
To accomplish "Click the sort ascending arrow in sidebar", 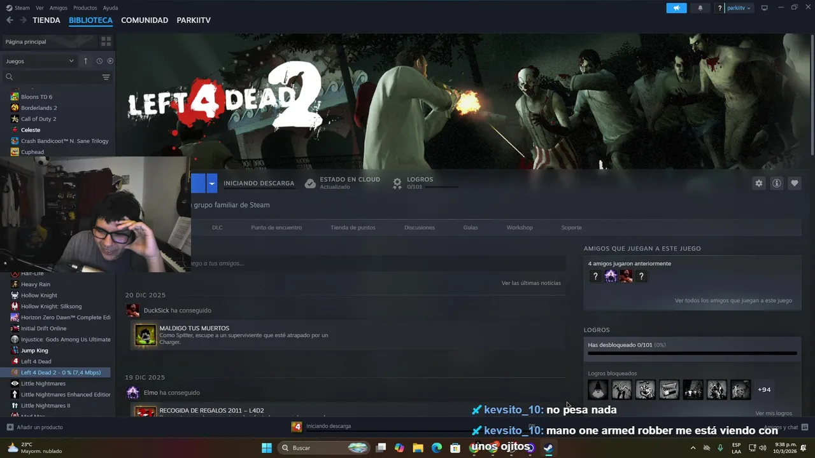I will click(x=85, y=61).
